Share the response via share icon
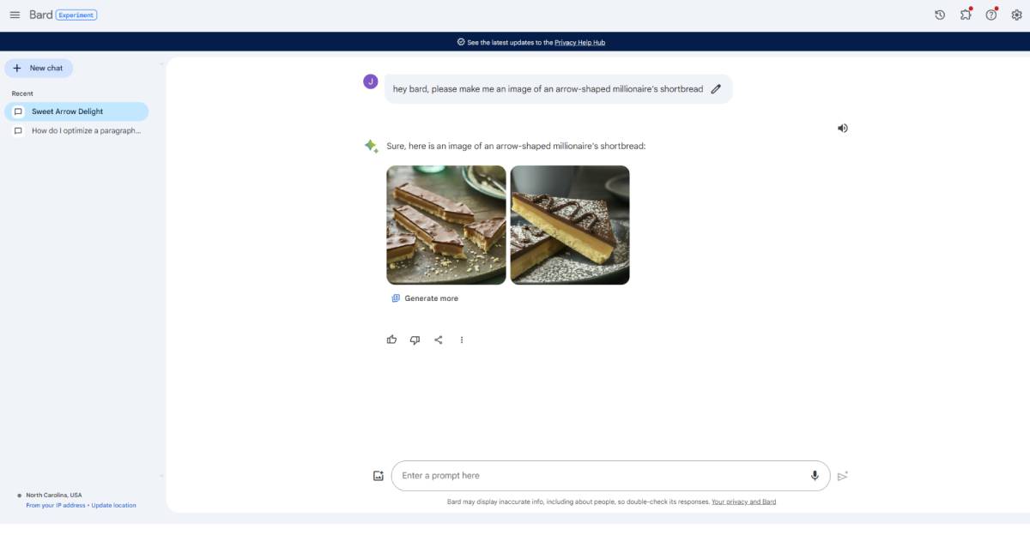Image resolution: width=1030 pixels, height=535 pixels. (x=439, y=340)
